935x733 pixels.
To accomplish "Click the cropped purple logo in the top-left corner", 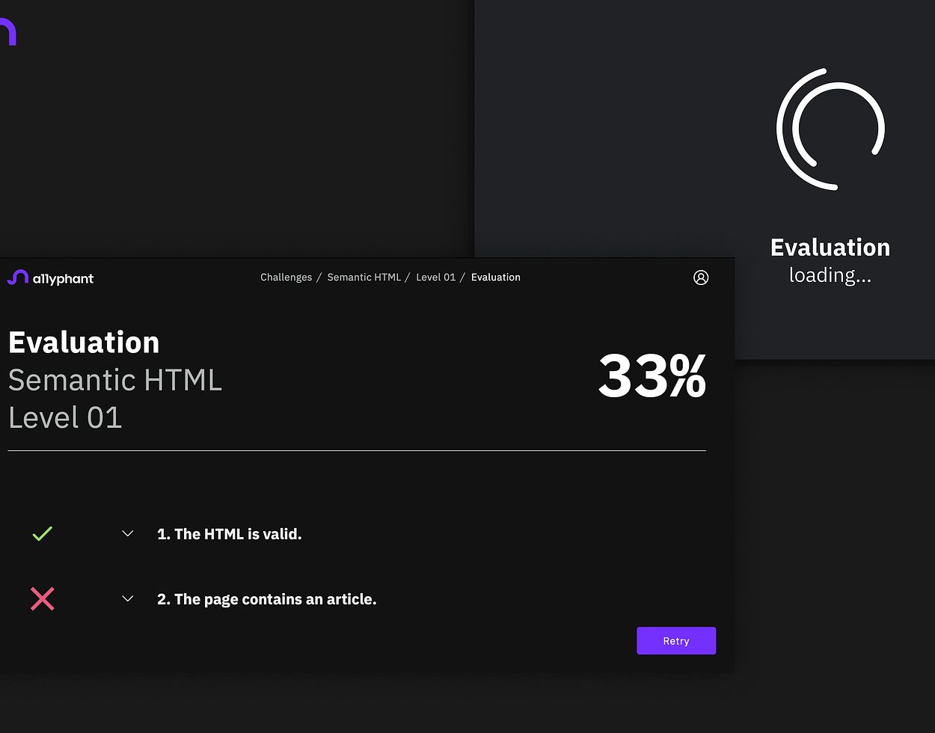I will (x=7, y=32).
